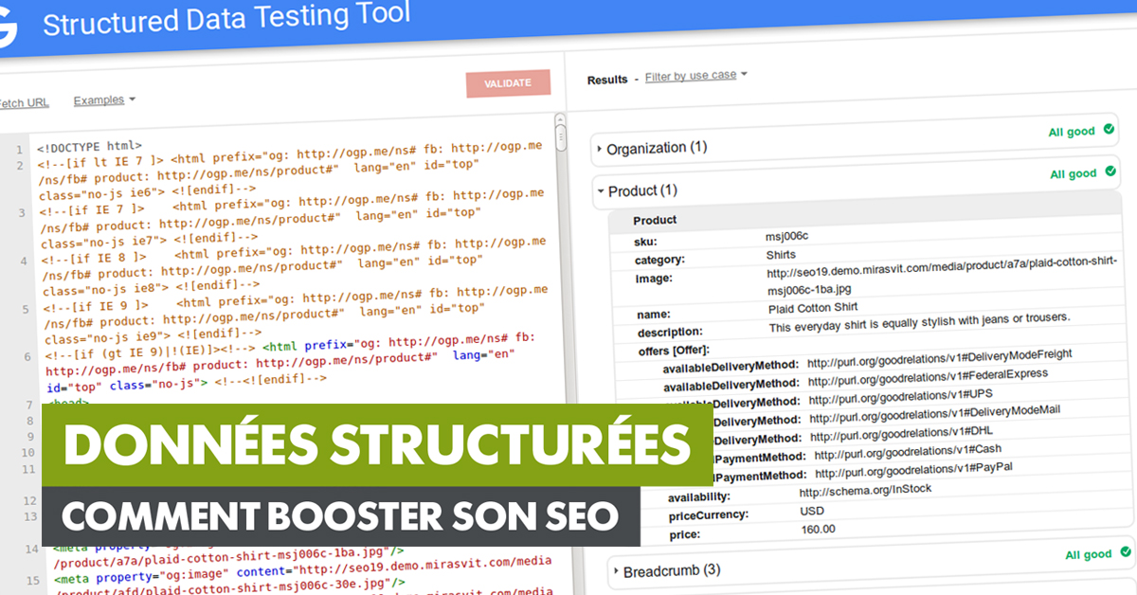Click the Structured Data Testing Tool title
This screenshot has height=595, width=1137.
(226, 21)
